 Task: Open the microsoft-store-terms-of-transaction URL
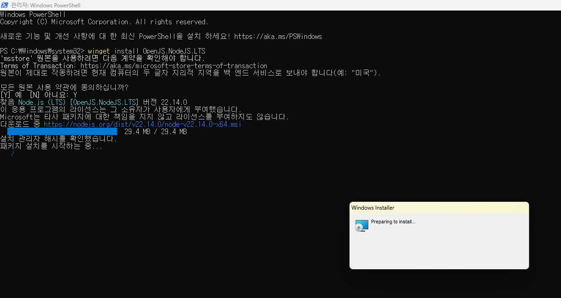click(174, 65)
